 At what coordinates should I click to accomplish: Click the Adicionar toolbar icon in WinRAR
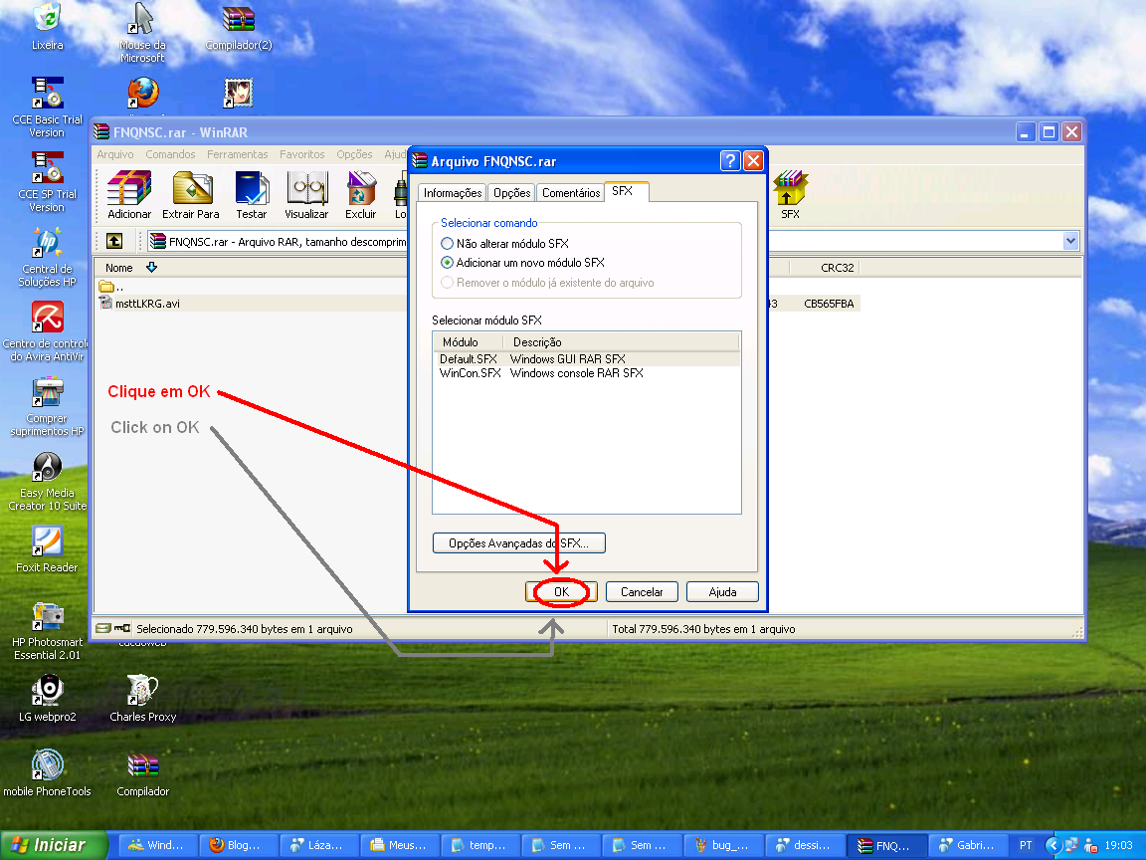pyautogui.click(x=129, y=194)
